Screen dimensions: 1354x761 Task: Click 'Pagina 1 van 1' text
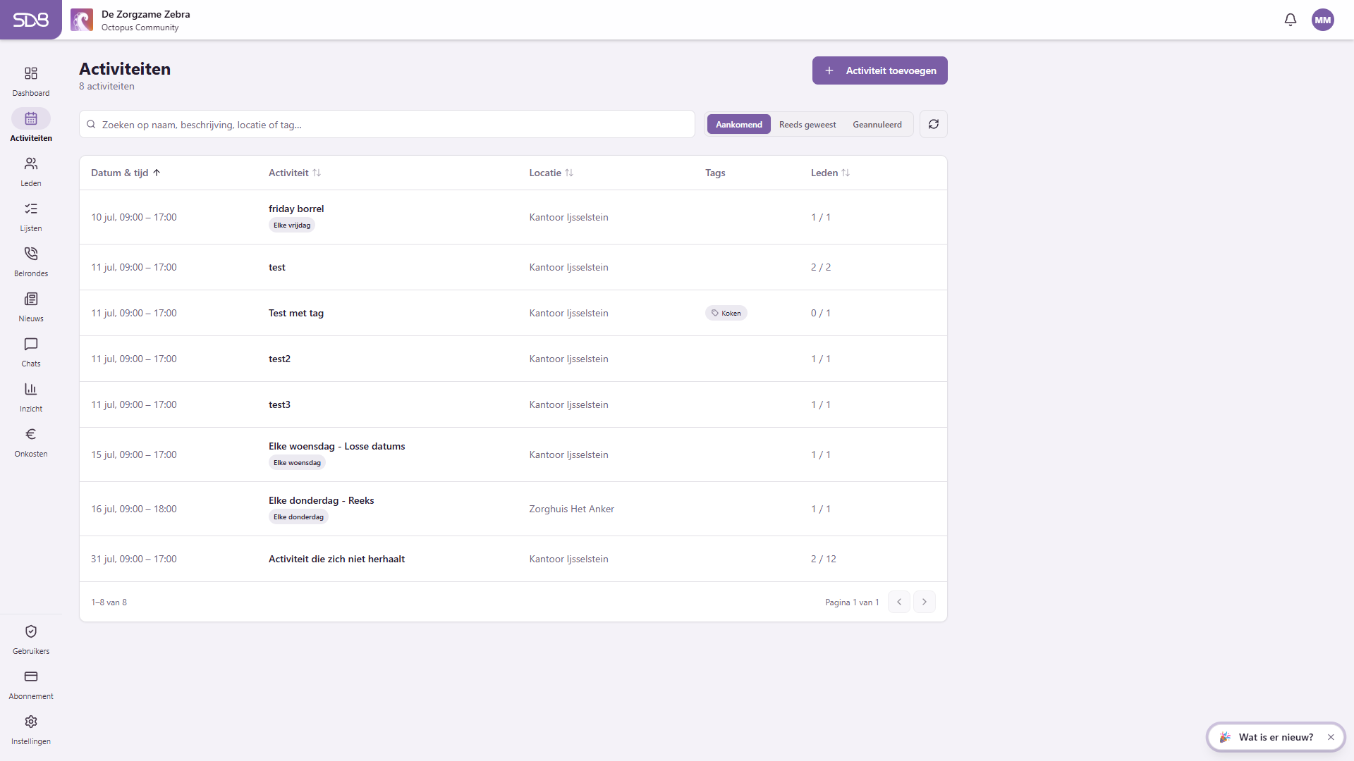852,602
